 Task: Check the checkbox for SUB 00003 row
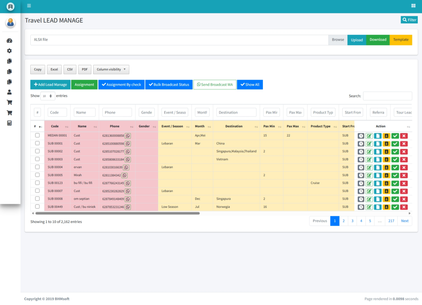37,159
